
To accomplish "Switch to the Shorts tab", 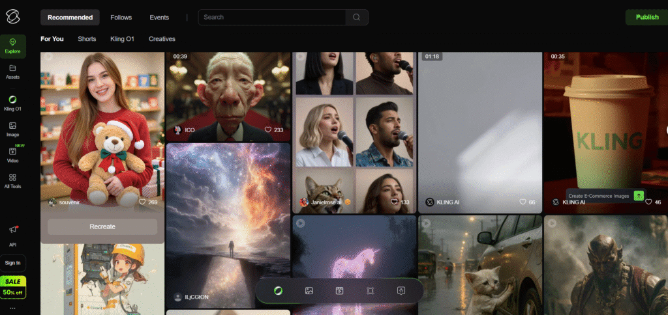I will pyautogui.click(x=87, y=39).
